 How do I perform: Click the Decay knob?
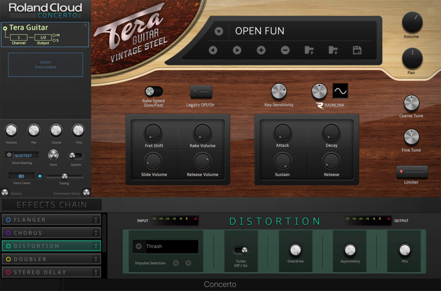[x=331, y=132]
